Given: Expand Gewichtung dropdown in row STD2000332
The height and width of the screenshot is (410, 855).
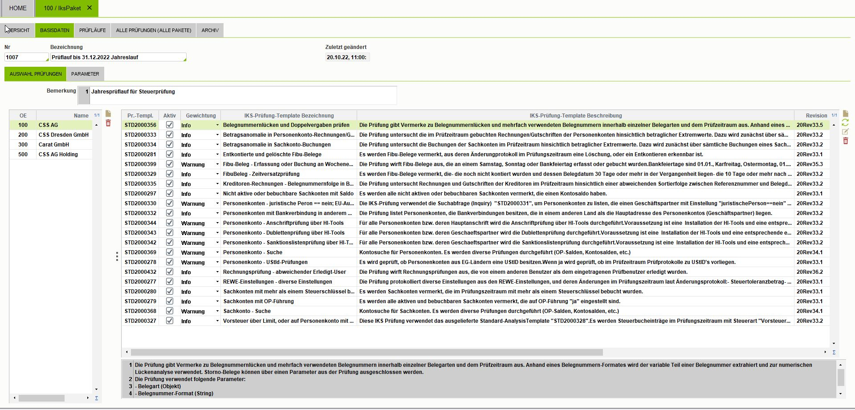Looking at the screenshot, I should (217, 213).
